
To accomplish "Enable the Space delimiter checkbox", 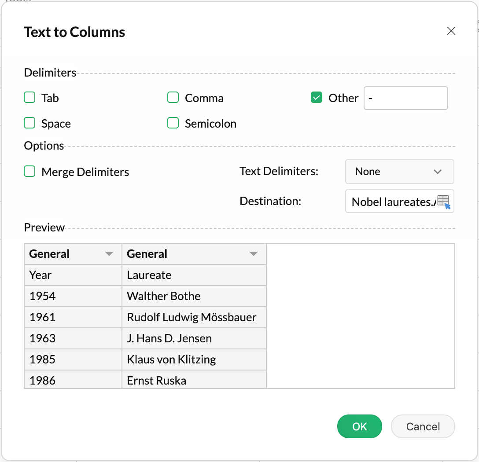I will [x=29, y=123].
